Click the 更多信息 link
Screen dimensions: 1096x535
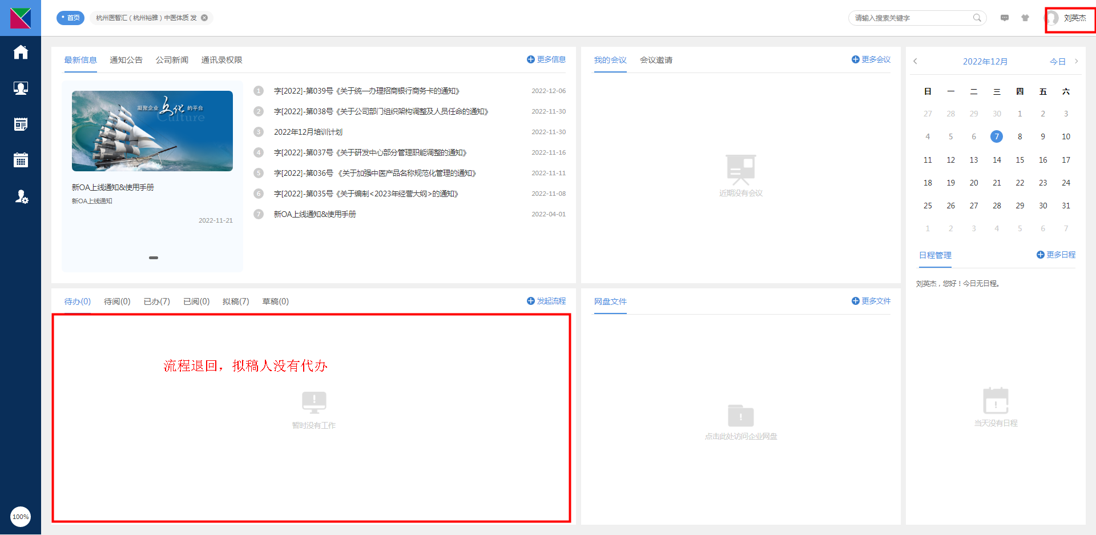(x=546, y=59)
